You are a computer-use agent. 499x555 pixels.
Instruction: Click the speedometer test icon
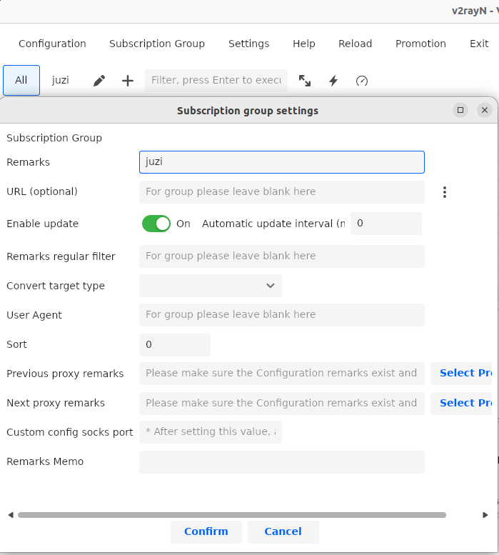(x=362, y=81)
